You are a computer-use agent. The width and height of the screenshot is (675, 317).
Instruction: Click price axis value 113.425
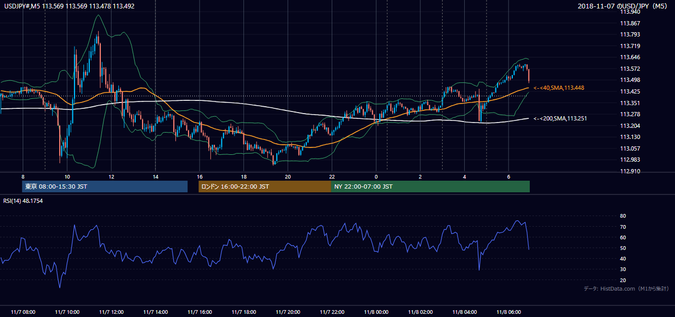tap(630, 91)
